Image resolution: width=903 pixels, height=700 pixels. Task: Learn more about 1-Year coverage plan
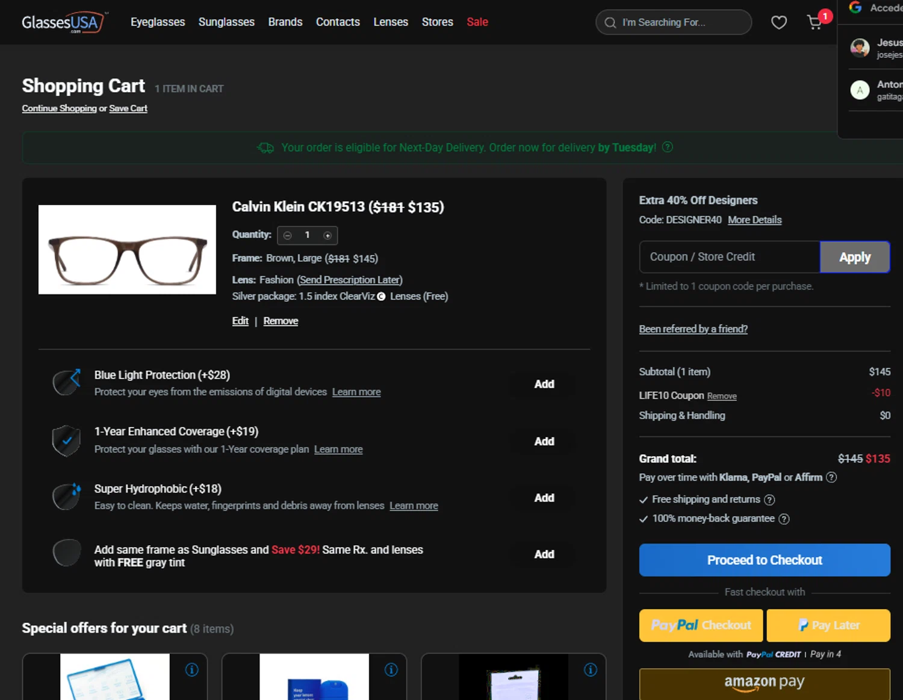338,449
